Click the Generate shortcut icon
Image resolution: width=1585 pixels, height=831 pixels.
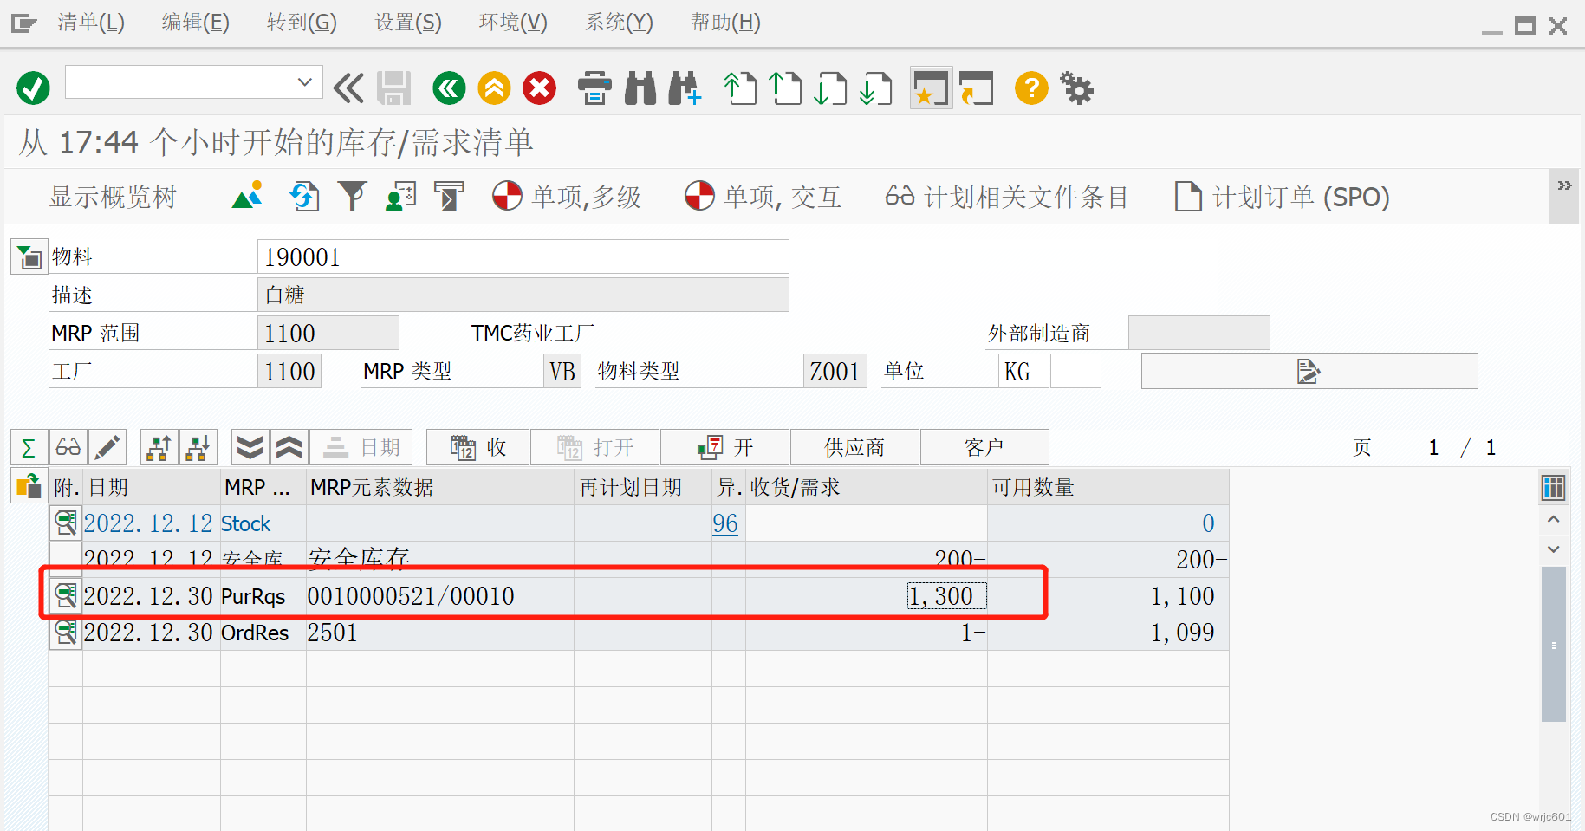click(977, 88)
